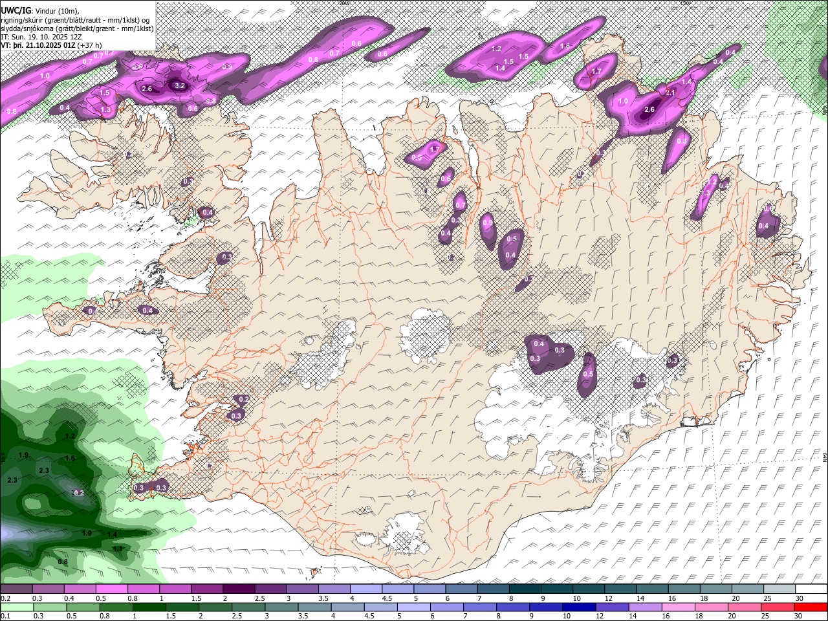
Task: Click the 25 label of the upper legend
Action: (767, 598)
